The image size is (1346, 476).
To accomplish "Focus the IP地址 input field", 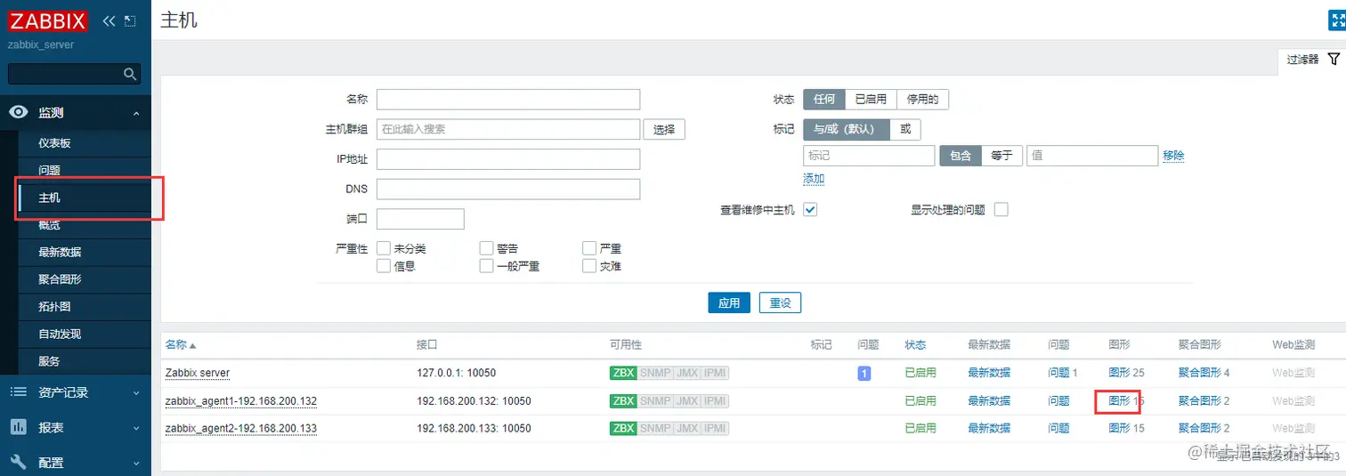I will pyautogui.click(x=508, y=159).
